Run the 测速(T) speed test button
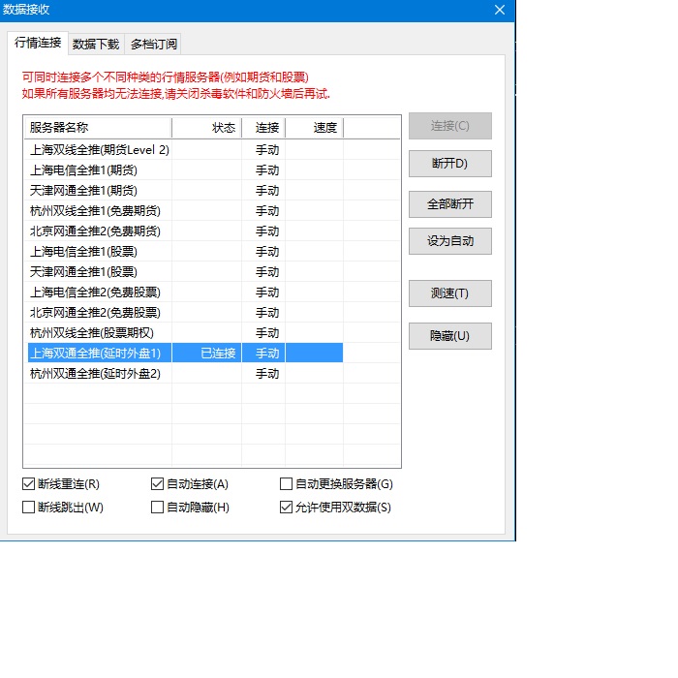The image size is (678, 678). [x=450, y=293]
